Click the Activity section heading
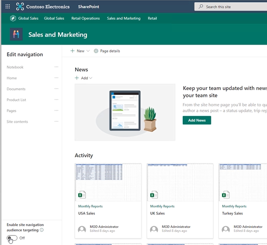Image resolution: width=267 pixels, height=245 pixels. 84,155
